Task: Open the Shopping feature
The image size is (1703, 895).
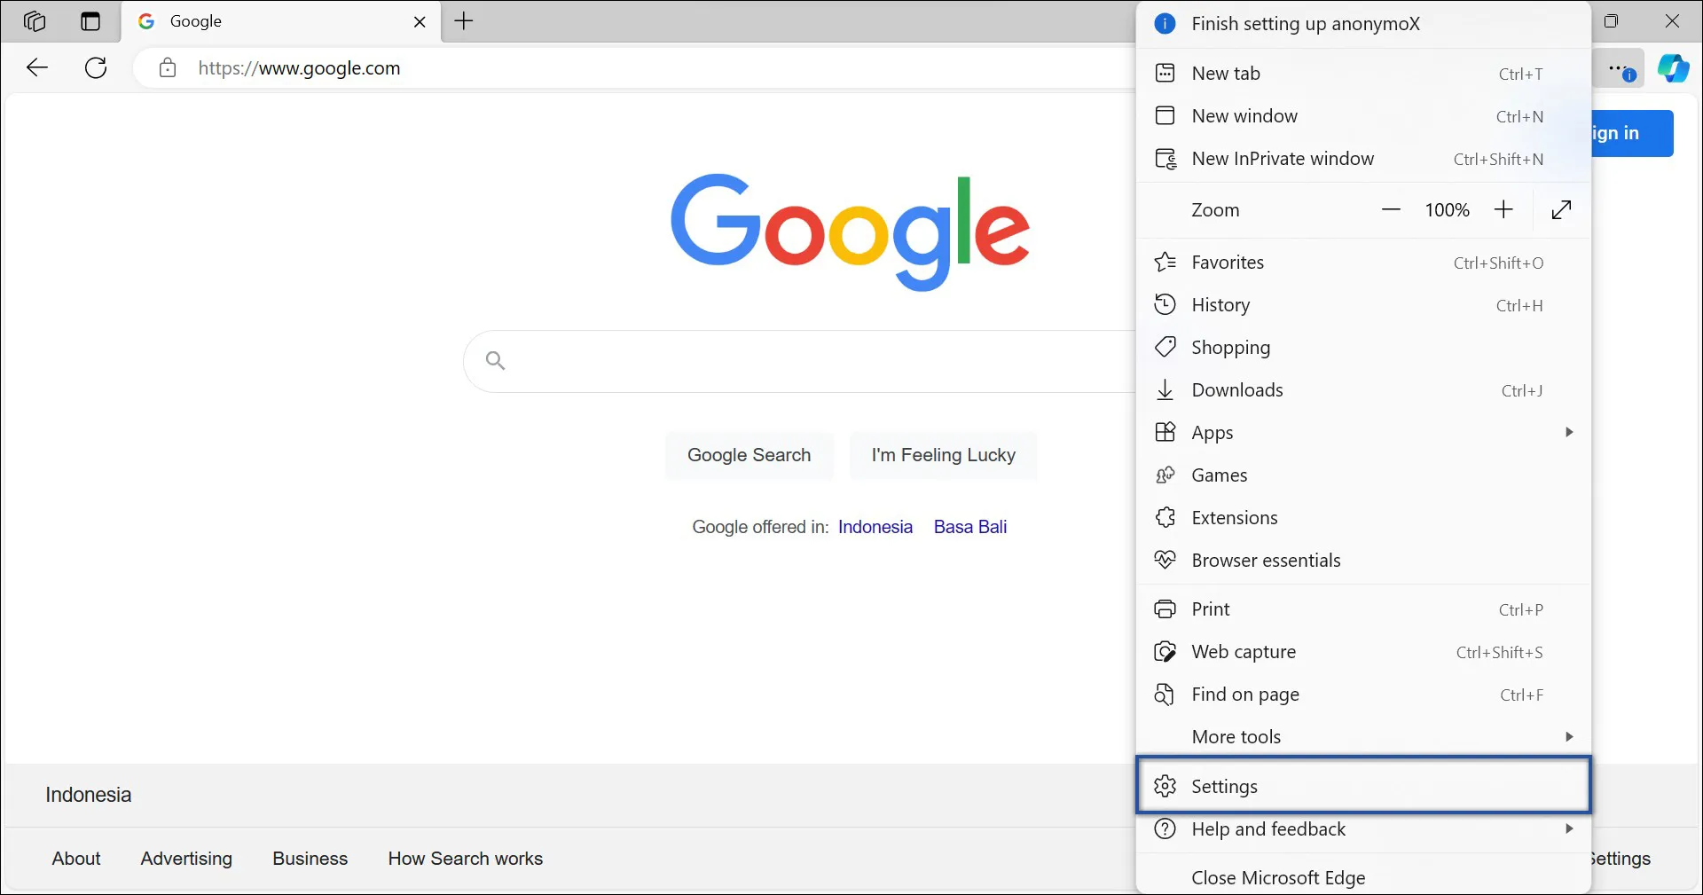Action: coord(1232,347)
